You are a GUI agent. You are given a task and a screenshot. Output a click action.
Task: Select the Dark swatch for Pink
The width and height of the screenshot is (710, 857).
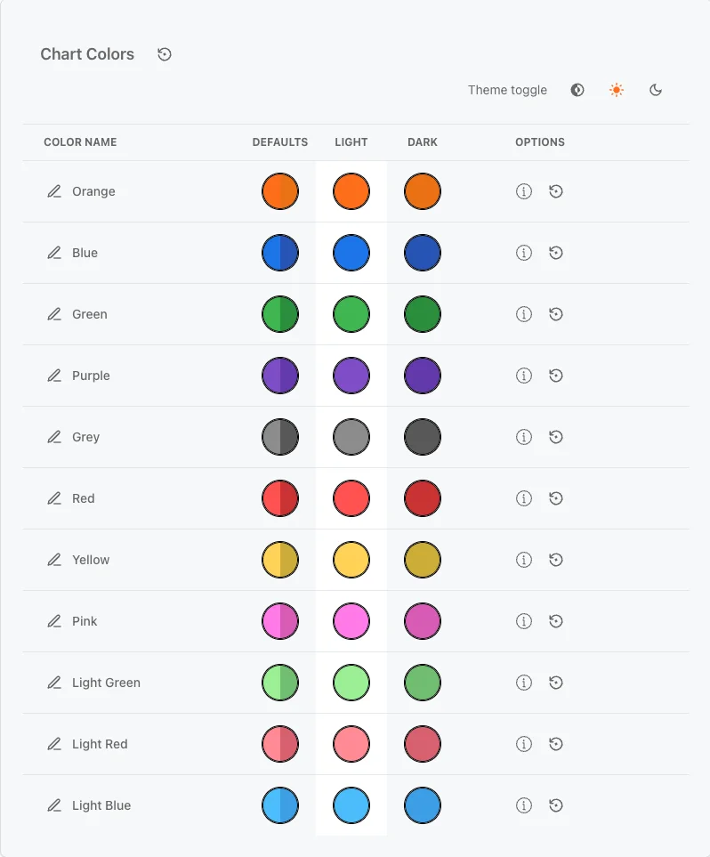coord(423,621)
